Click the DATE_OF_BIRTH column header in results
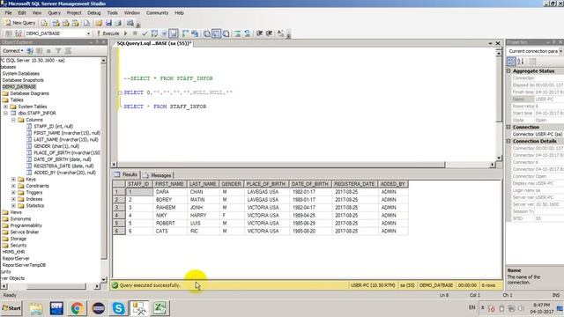Viewport: 564px width, 317px height. click(x=309, y=184)
